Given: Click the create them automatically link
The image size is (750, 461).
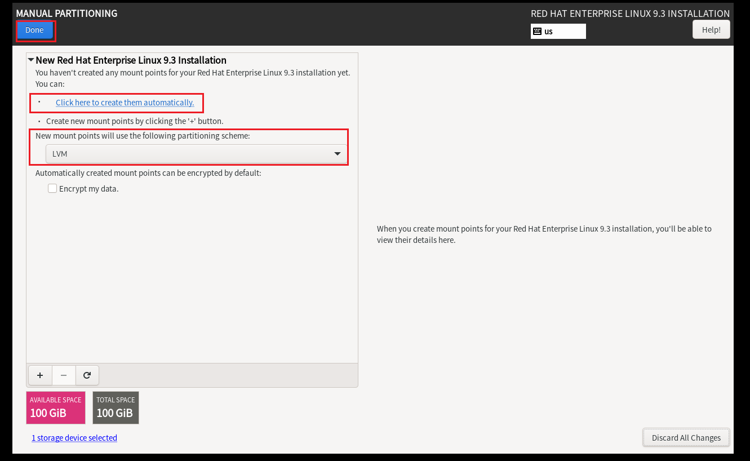Looking at the screenshot, I should pos(125,103).
